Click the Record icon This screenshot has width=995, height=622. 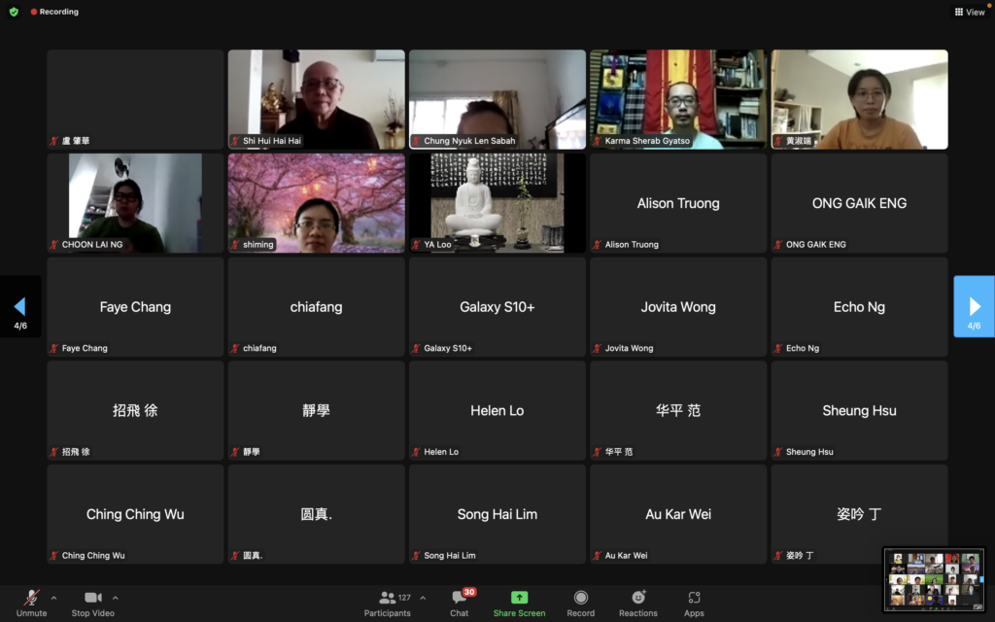[581, 598]
